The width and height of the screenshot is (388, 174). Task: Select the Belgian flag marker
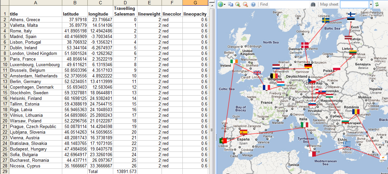274,76
